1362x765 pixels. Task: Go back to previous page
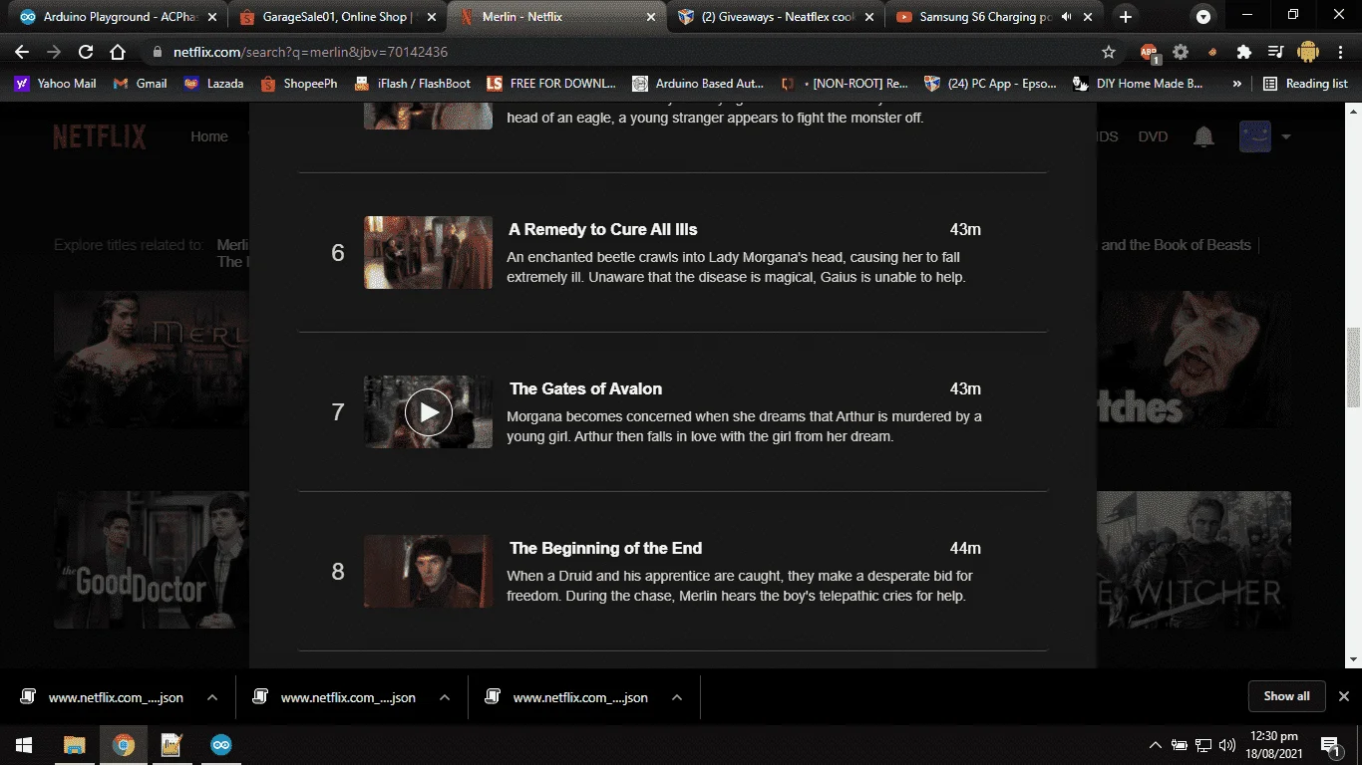pos(22,52)
